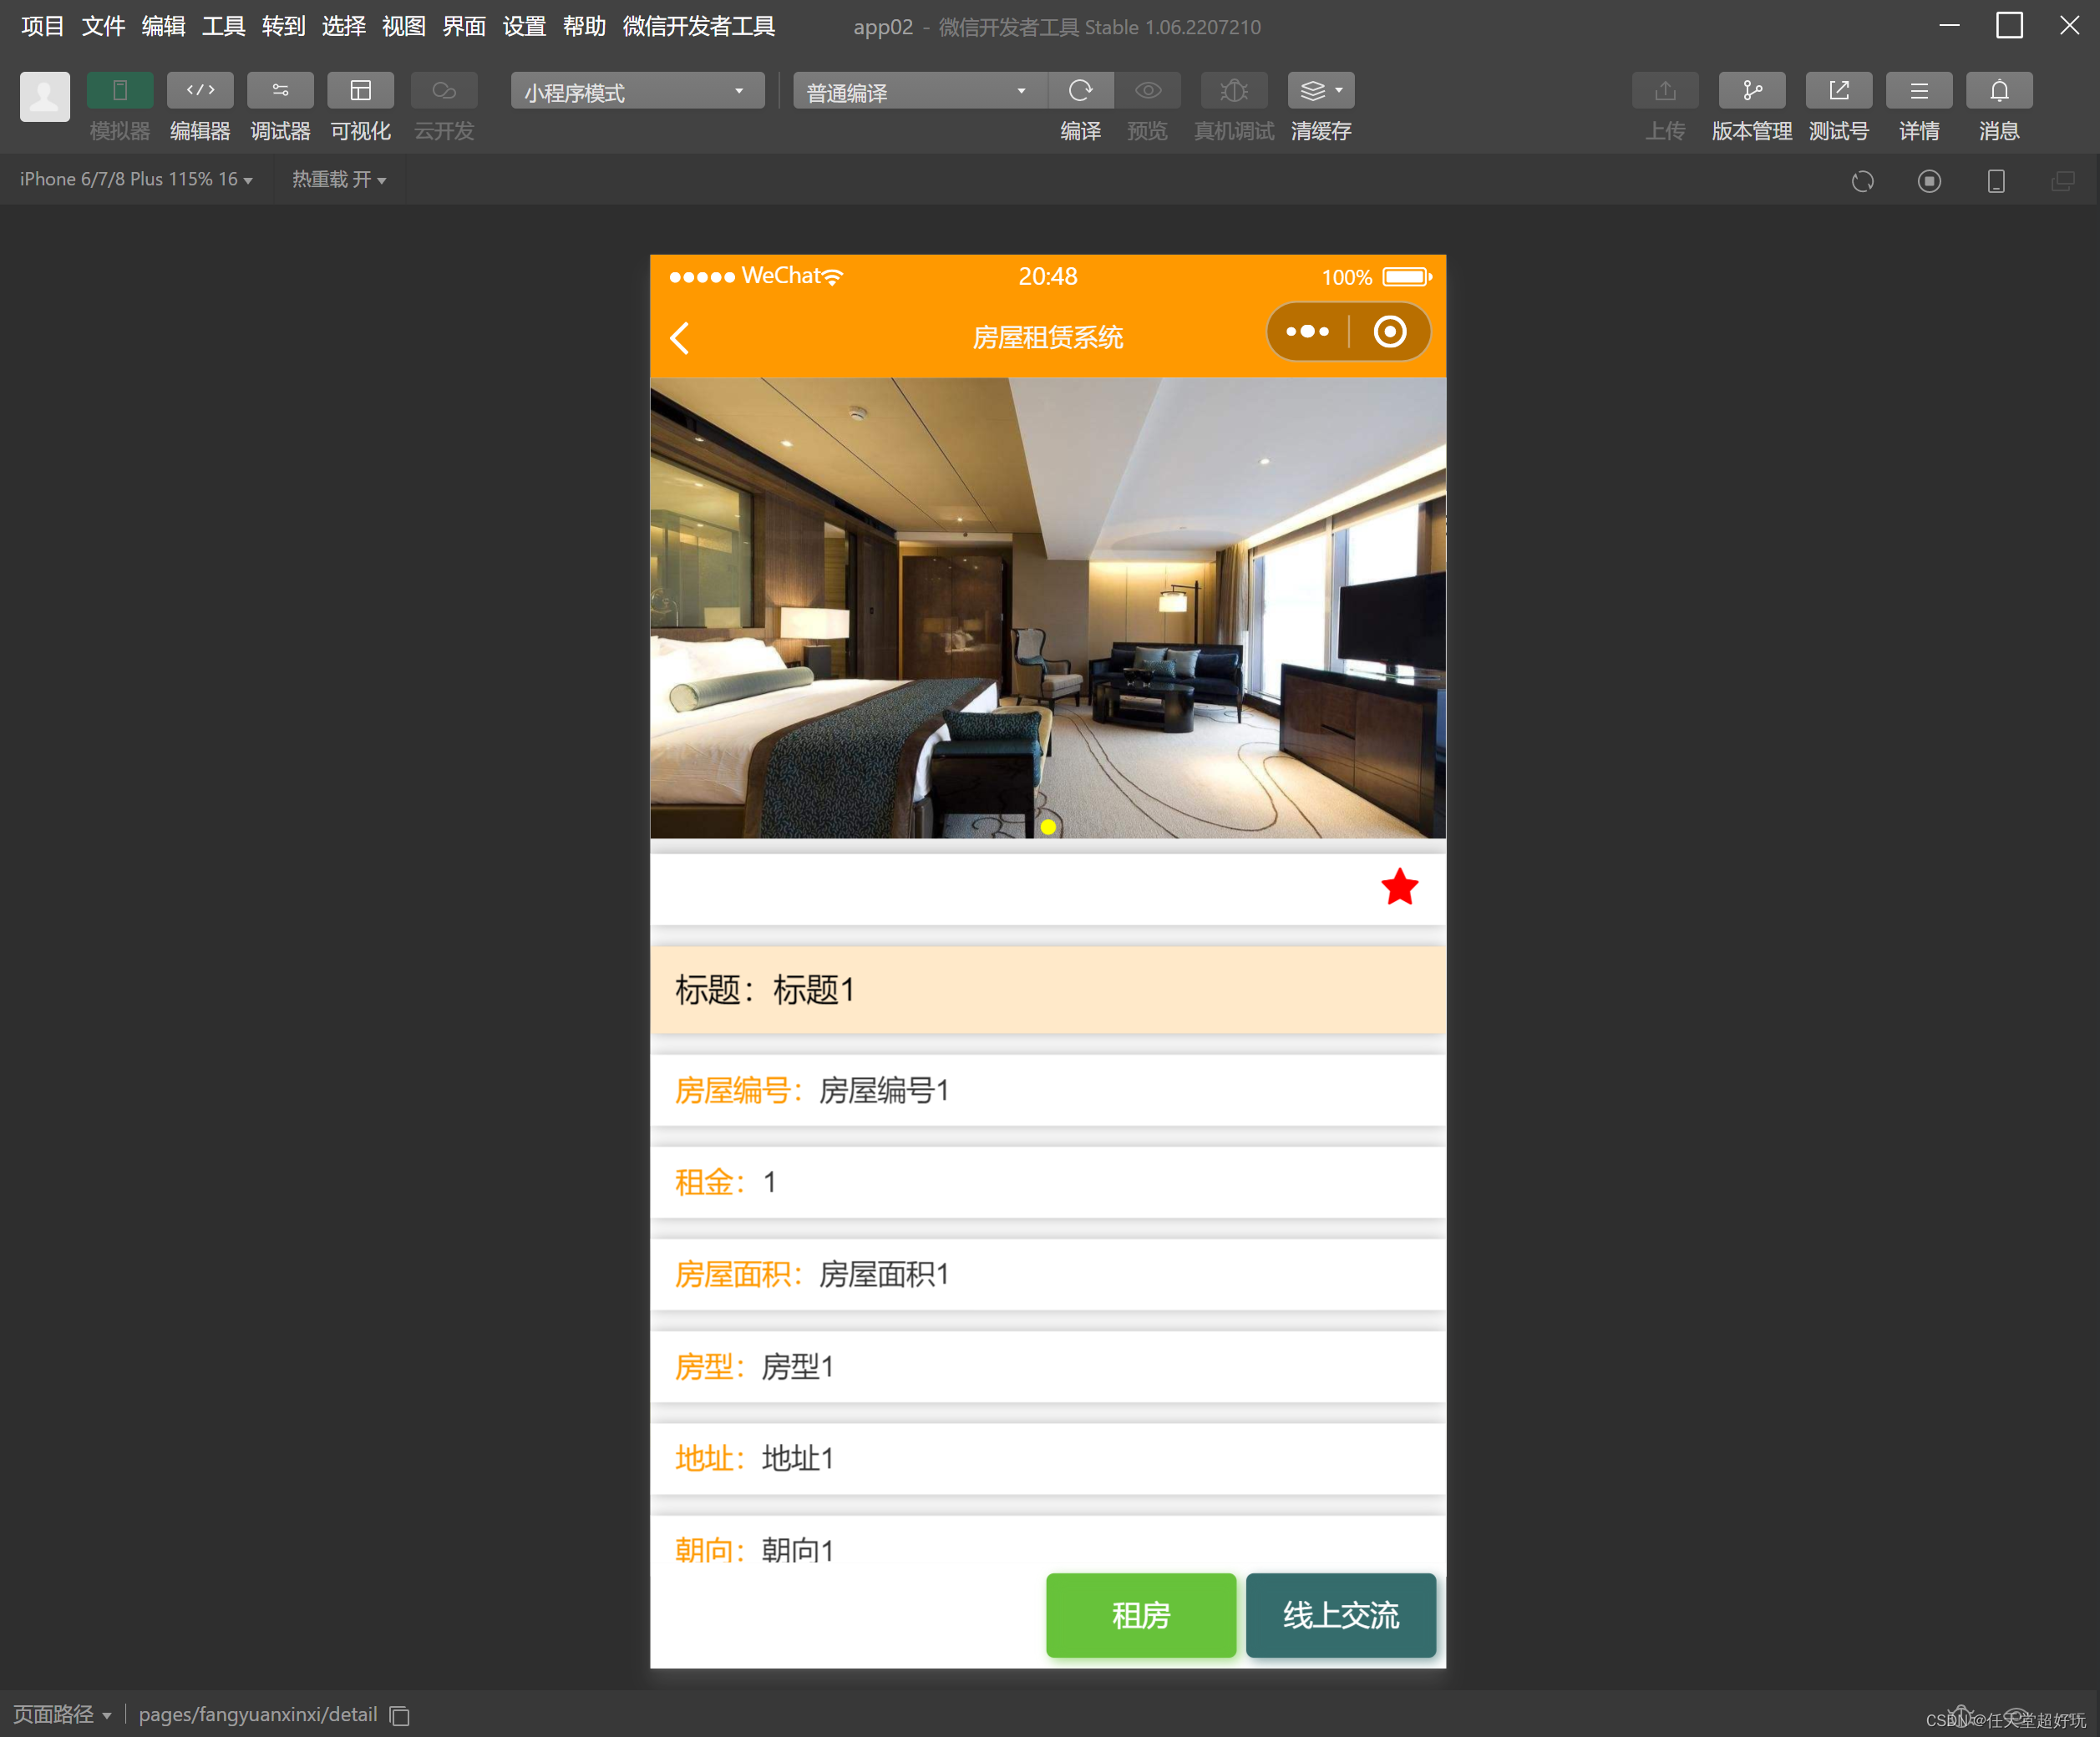
Task: Open the 视图 menu
Action: click(x=404, y=26)
